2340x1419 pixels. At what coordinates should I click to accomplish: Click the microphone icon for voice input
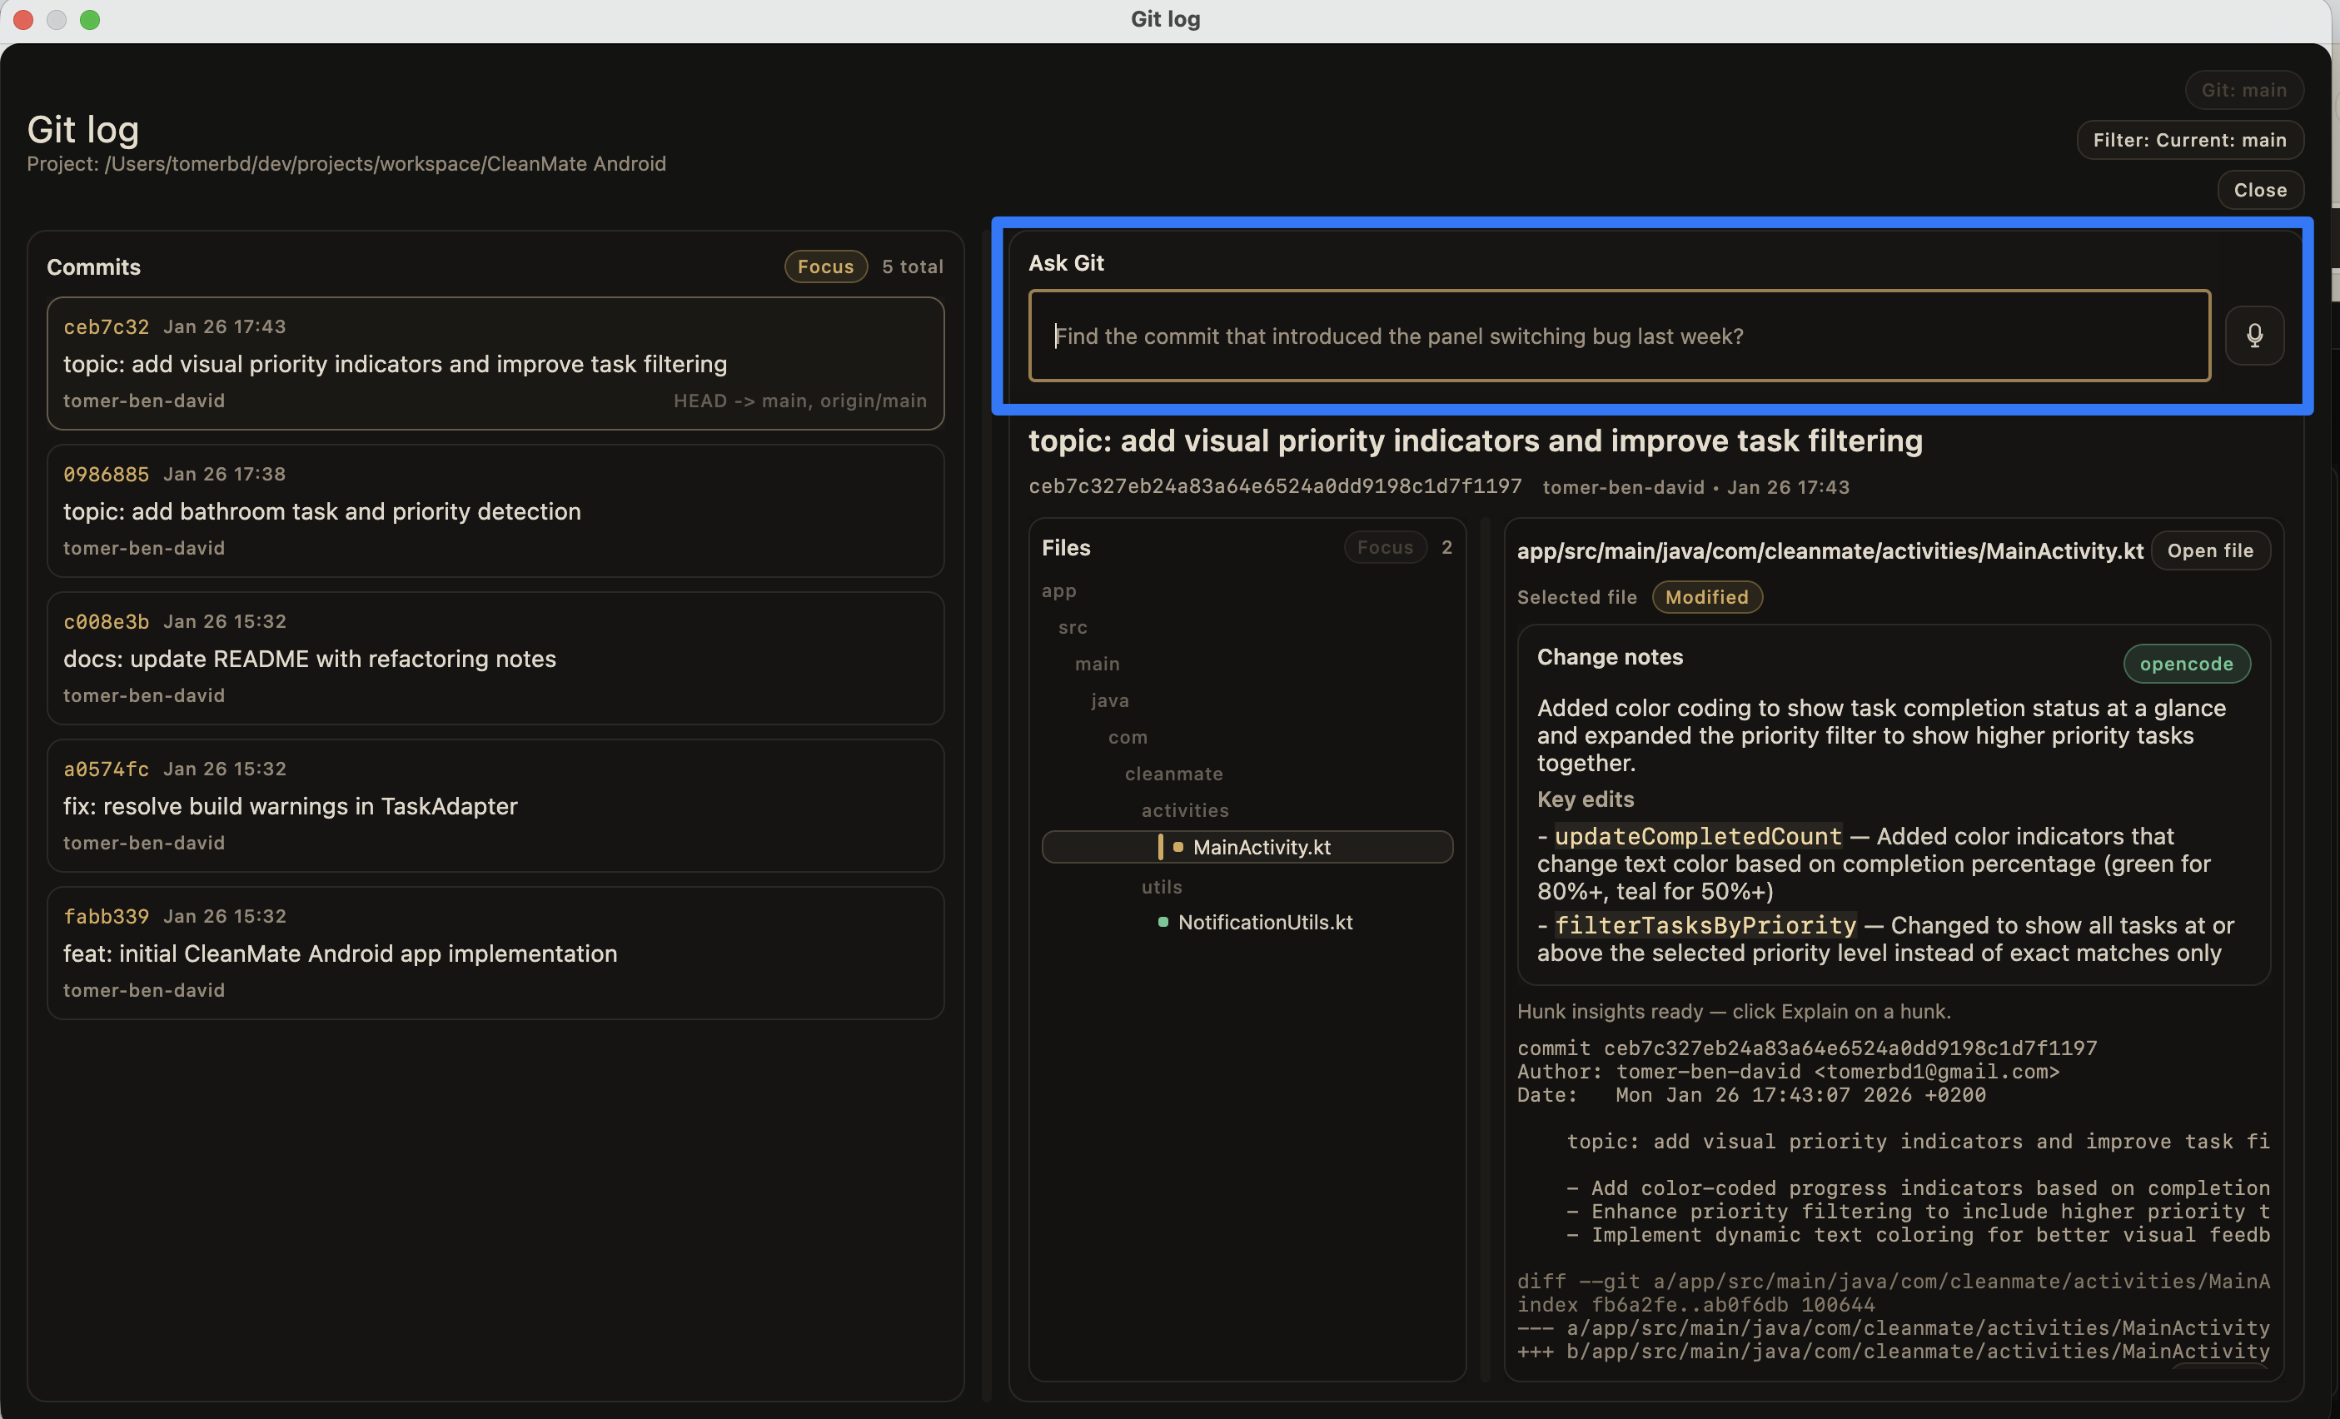pos(2256,336)
